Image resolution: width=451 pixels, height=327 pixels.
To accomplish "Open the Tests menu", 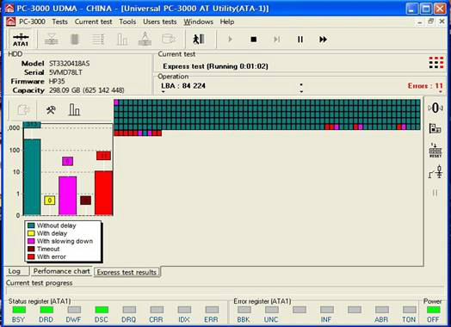I will coord(60,22).
